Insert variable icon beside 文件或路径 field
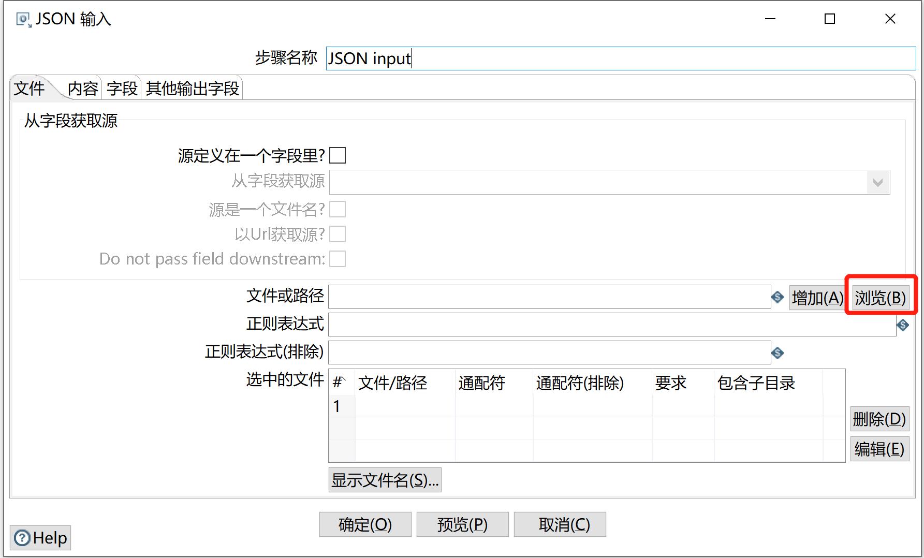This screenshot has width=924, height=558. tap(778, 297)
